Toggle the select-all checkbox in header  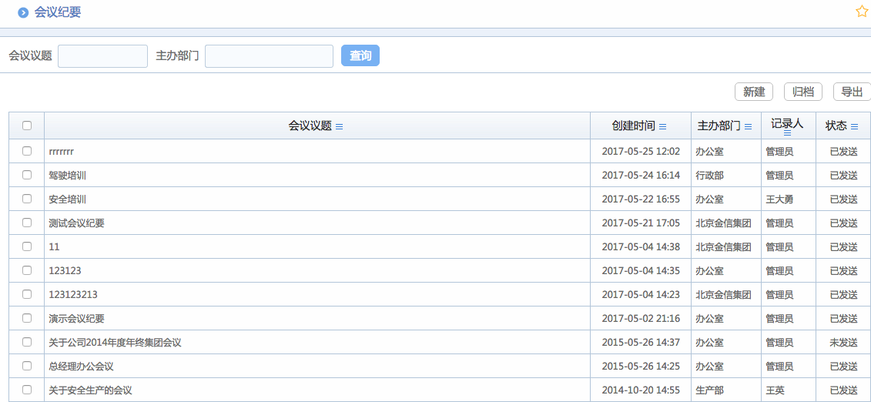point(27,126)
